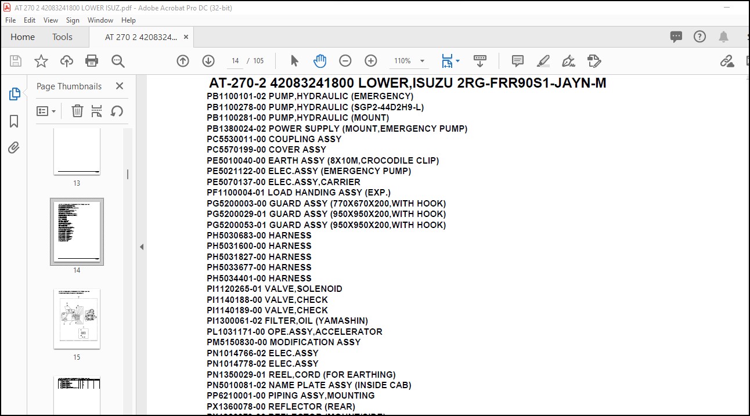Toggle read mode keyboard icon
750x416 pixels.
tap(480, 60)
